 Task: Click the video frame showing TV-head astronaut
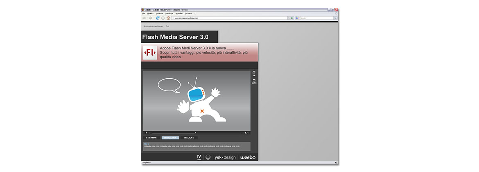tap(197, 101)
